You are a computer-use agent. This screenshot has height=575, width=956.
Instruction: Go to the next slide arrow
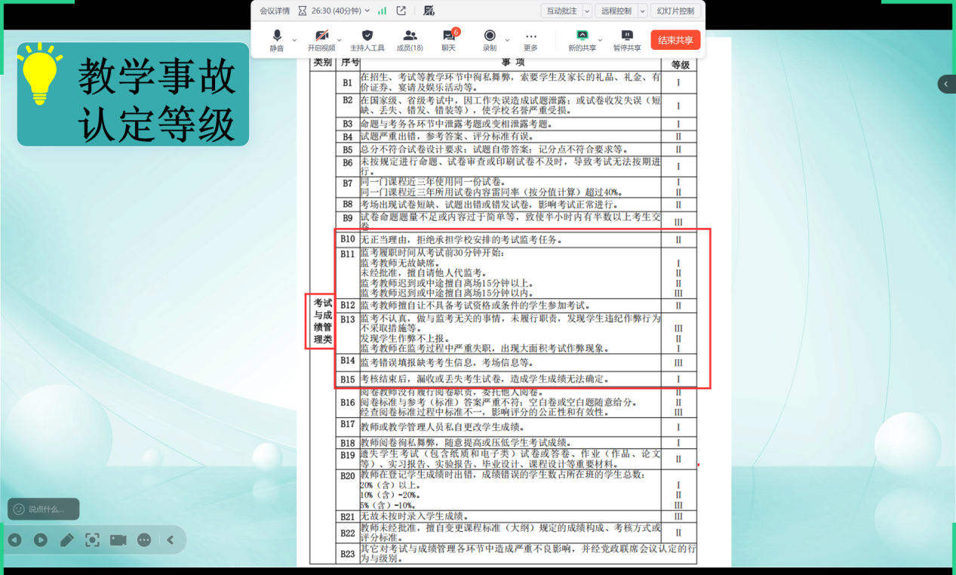coord(41,540)
